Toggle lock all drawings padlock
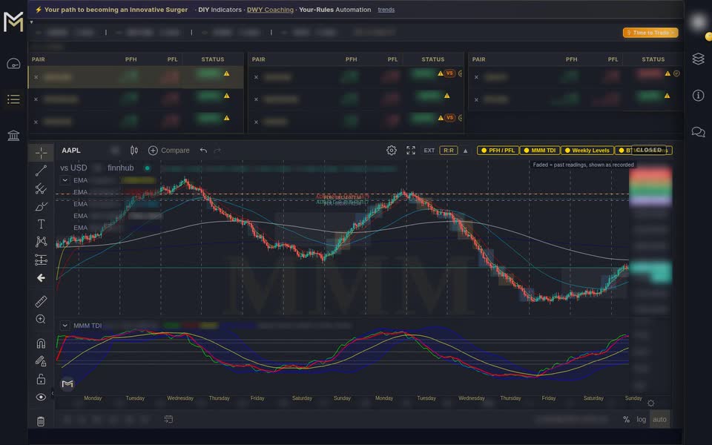The image size is (712, 445). [x=41, y=379]
